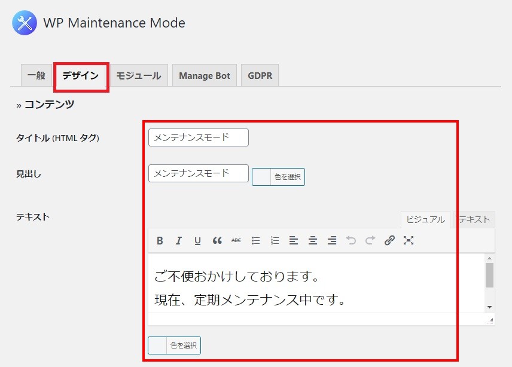Align text to the right
This screenshot has height=367, width=512.
[x=332, y=241]
